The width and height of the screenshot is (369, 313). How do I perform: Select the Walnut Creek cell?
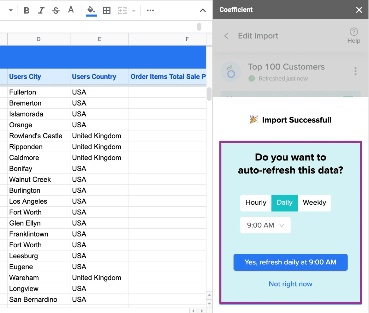[x=39, y=179]
